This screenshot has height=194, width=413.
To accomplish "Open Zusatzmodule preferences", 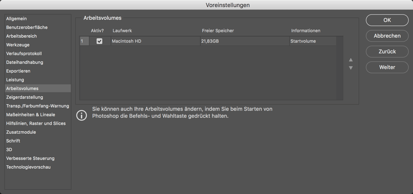I will [x=38, y=132].
